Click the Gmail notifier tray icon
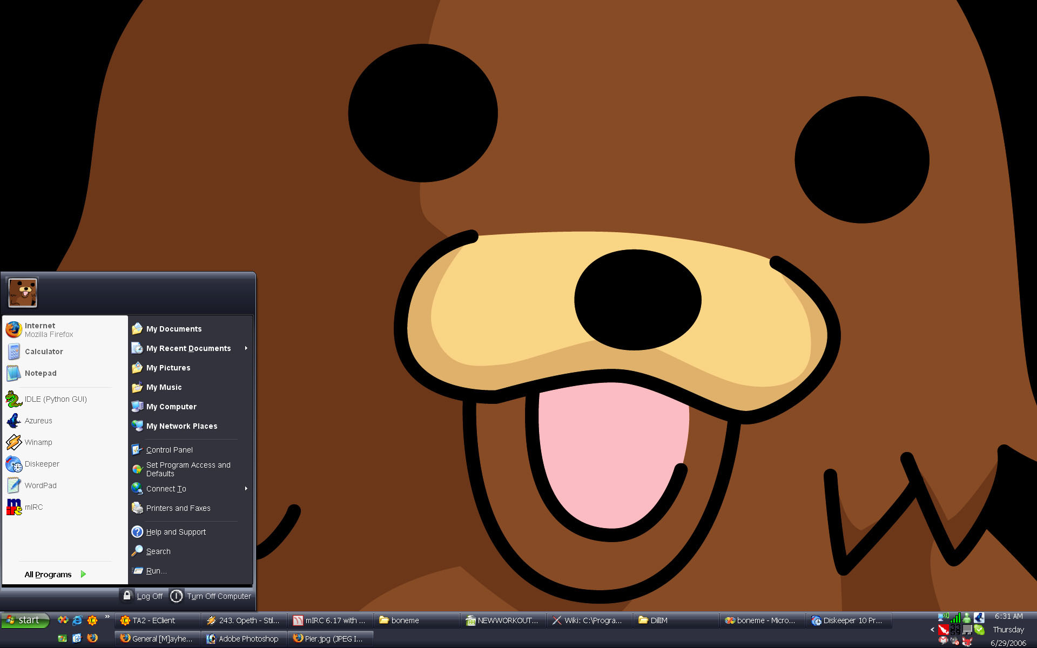This screenshot has width=1037, height=648. [x=944, y=642]
